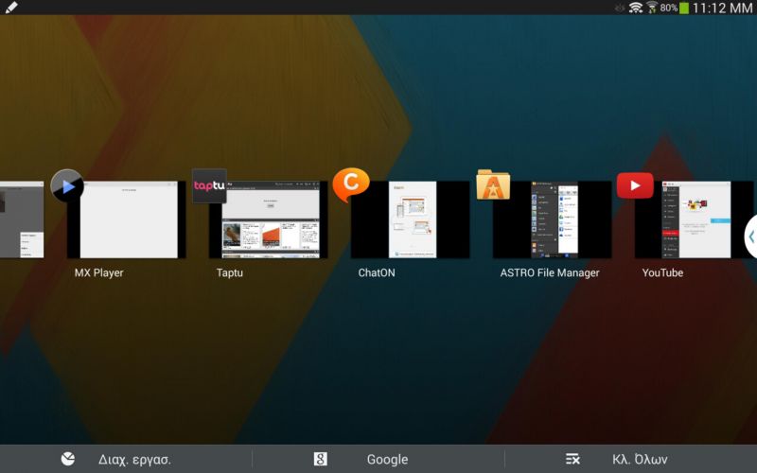Image resolution: width=757 pixels, height=473 pixels.
Task: Expand the side tray arrow handle
Action: pos(751,236)
